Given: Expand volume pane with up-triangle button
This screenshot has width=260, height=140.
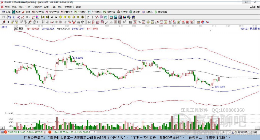Looking at the screenshot, I should pos(2,128).
